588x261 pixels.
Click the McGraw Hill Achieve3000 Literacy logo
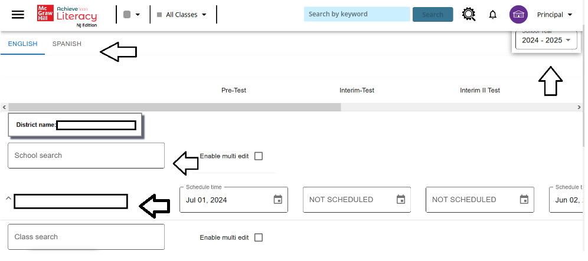67,16
